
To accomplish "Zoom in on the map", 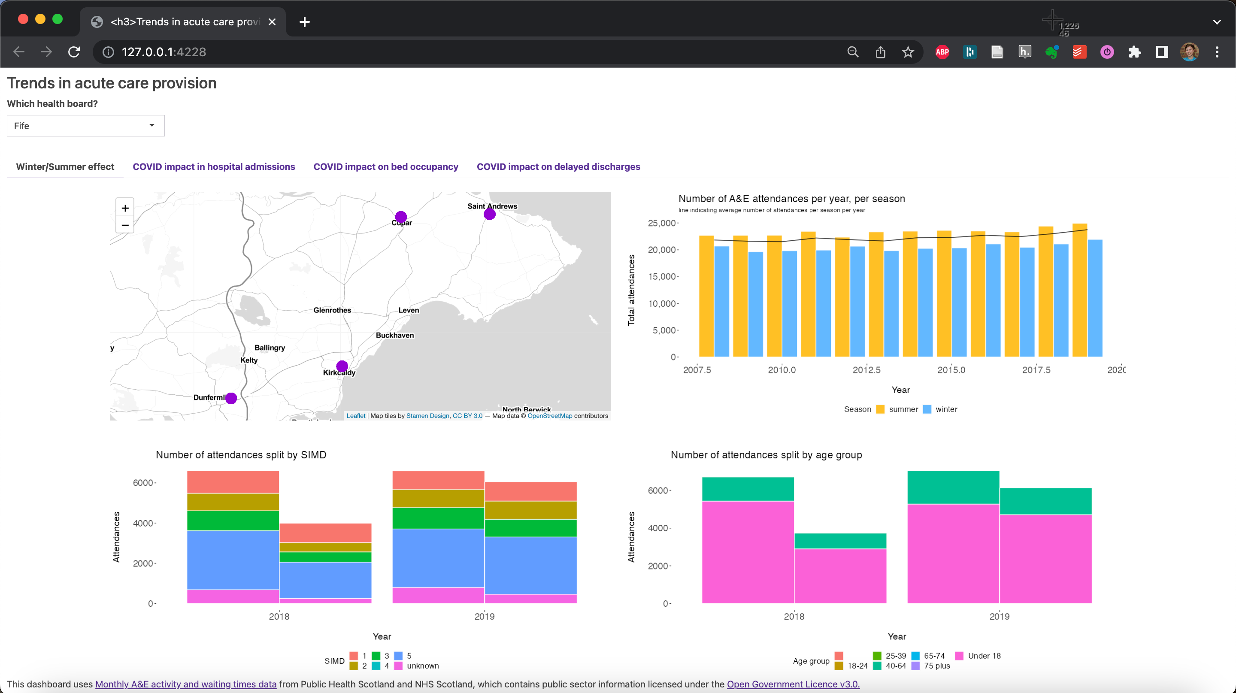I will [125, 208].
